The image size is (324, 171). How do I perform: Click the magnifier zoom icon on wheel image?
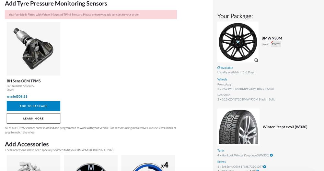tap(256, 60)
